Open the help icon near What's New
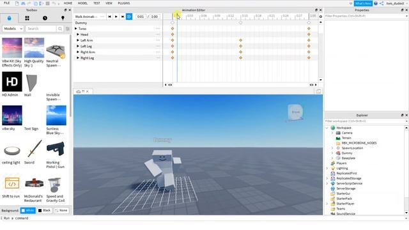The width and height of the screenshot is (409, 230). 376,3
